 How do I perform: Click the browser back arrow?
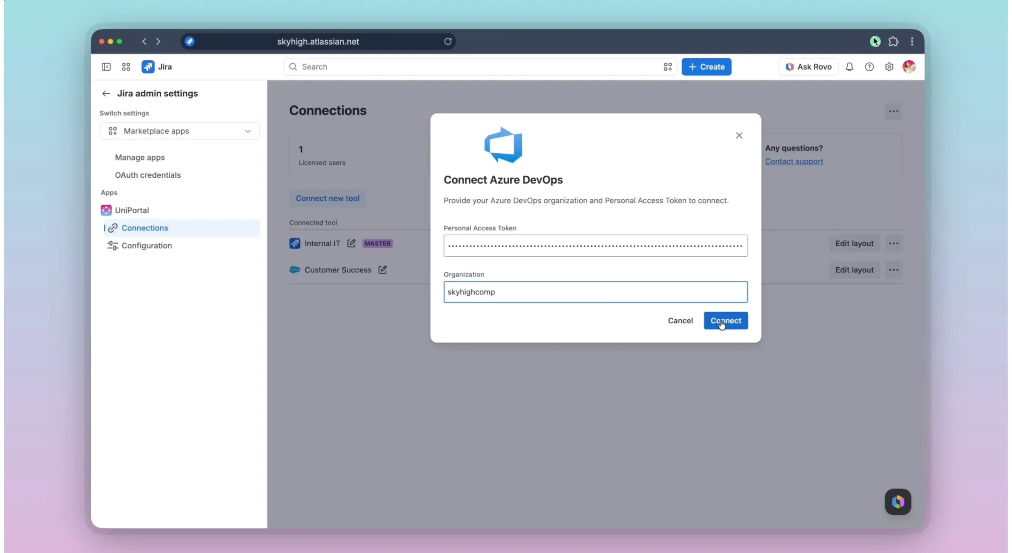click(144, 41)
